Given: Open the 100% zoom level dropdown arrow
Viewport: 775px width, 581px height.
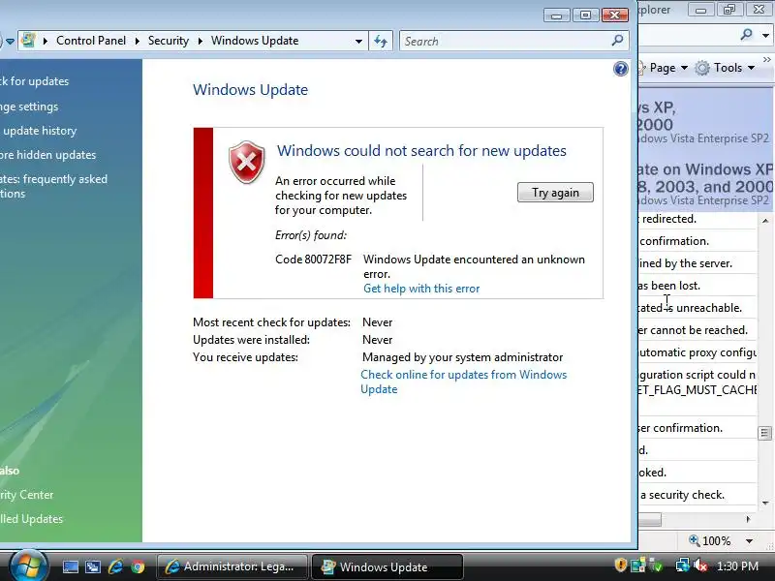Looking at the screenshot, I should click(749, 541).
